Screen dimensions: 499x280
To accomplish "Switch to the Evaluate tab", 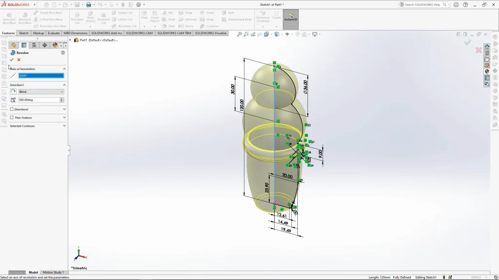I will point(54,33).
